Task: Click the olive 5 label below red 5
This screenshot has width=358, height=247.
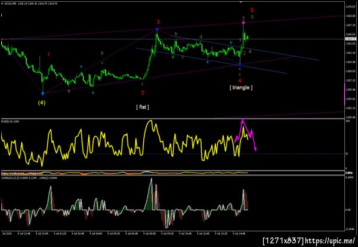Action: click(x=252, y=17)
